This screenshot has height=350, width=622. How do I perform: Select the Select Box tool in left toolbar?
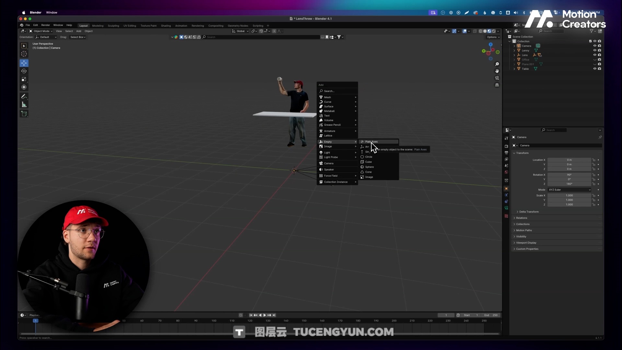tap(24, 46)
